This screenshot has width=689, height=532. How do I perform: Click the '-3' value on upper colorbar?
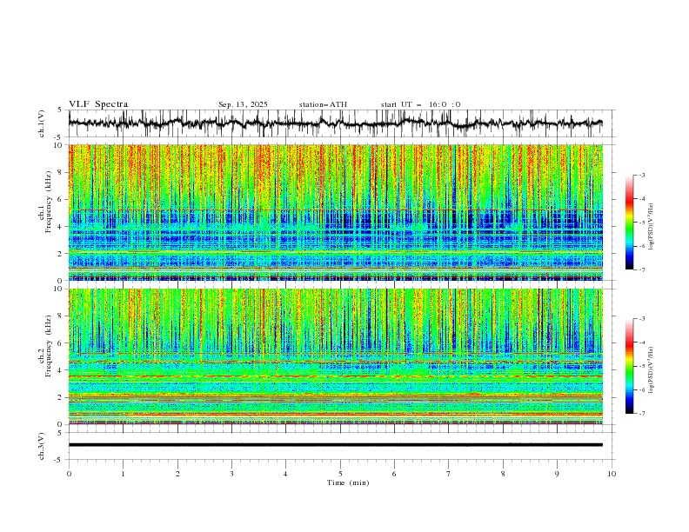(641, 175)
